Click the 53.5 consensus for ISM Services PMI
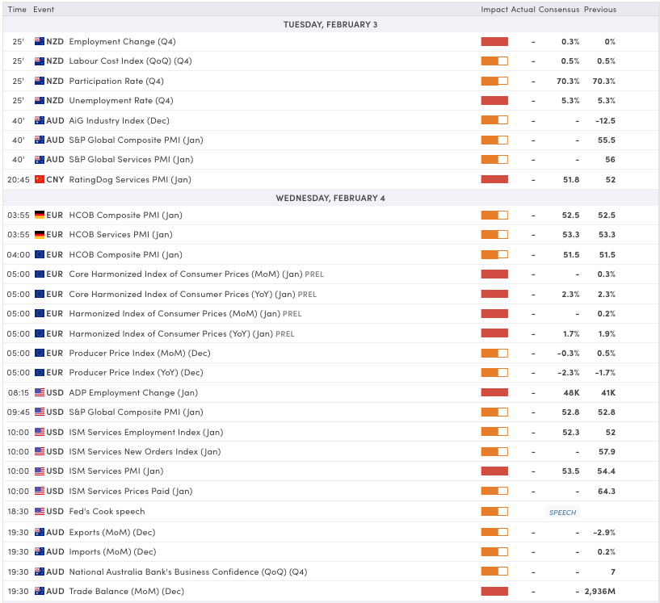The height and width of the screenshot is (603, 660). coord(571,471)
